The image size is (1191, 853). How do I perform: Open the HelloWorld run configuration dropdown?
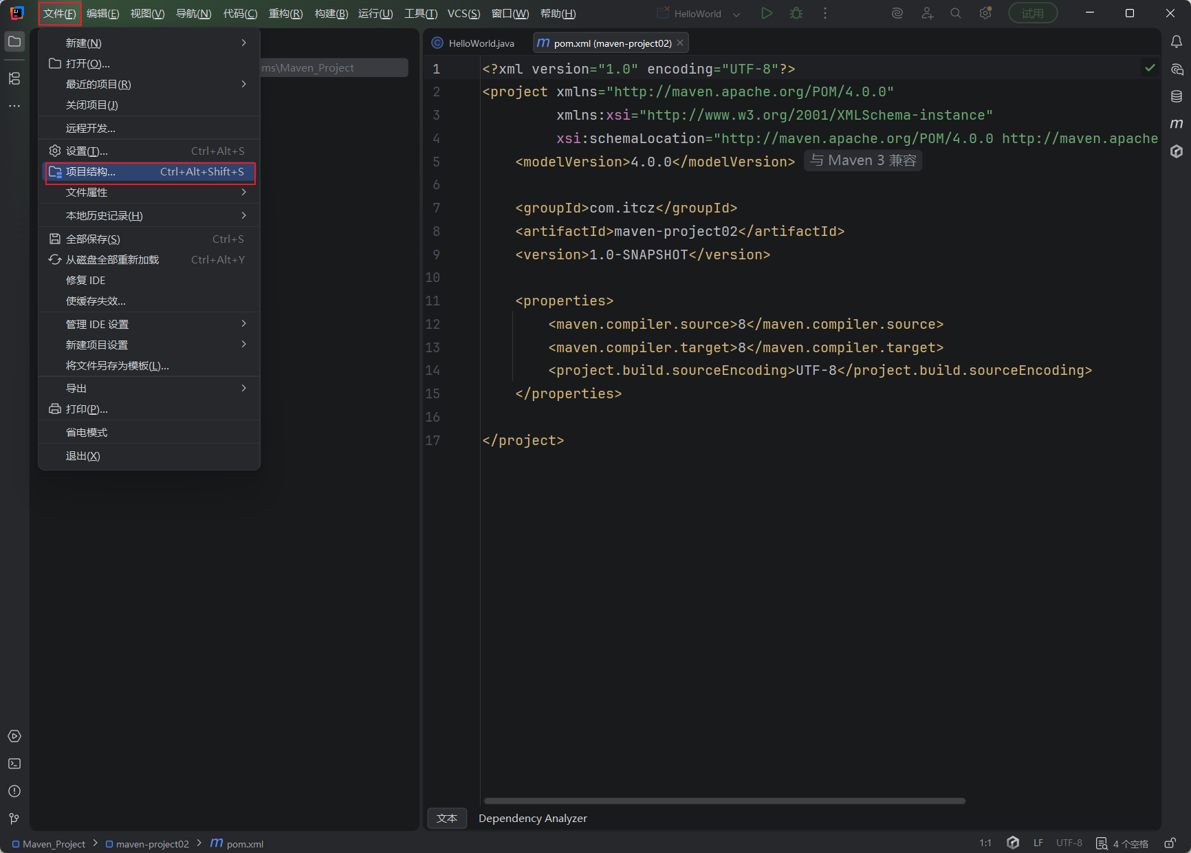[699, 13]
